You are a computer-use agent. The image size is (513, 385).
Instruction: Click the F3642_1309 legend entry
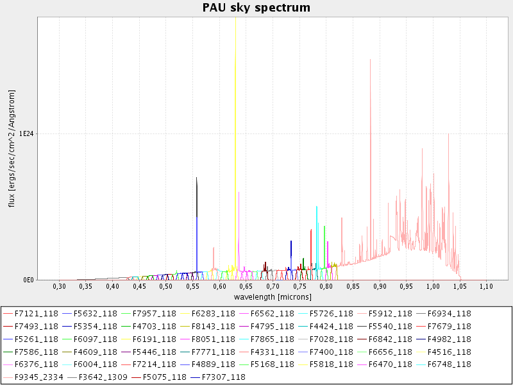[x=98, y=377]
